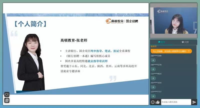
Task: Click the chat bubble icon on 聊天 tab
Action: [159, 42]
